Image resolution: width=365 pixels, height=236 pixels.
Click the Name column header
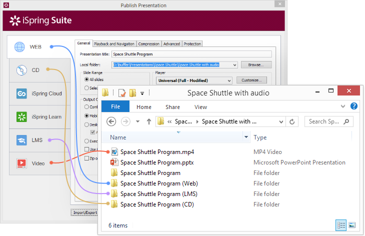118,137
